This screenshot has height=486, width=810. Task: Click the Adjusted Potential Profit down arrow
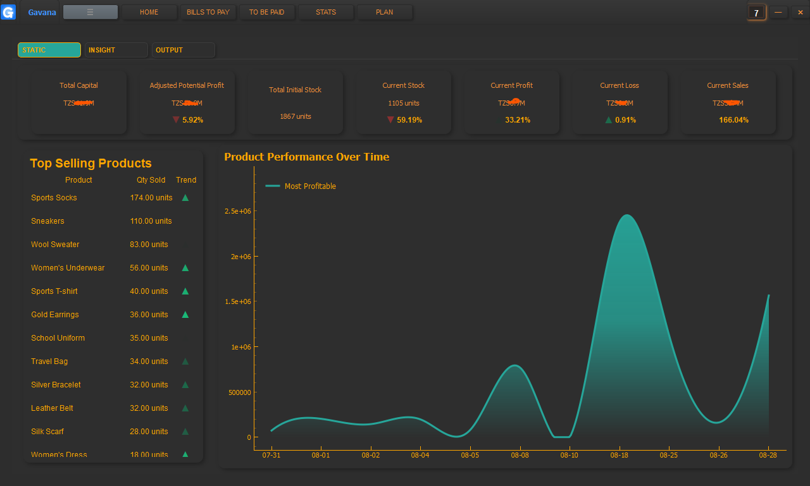[176, 119]
